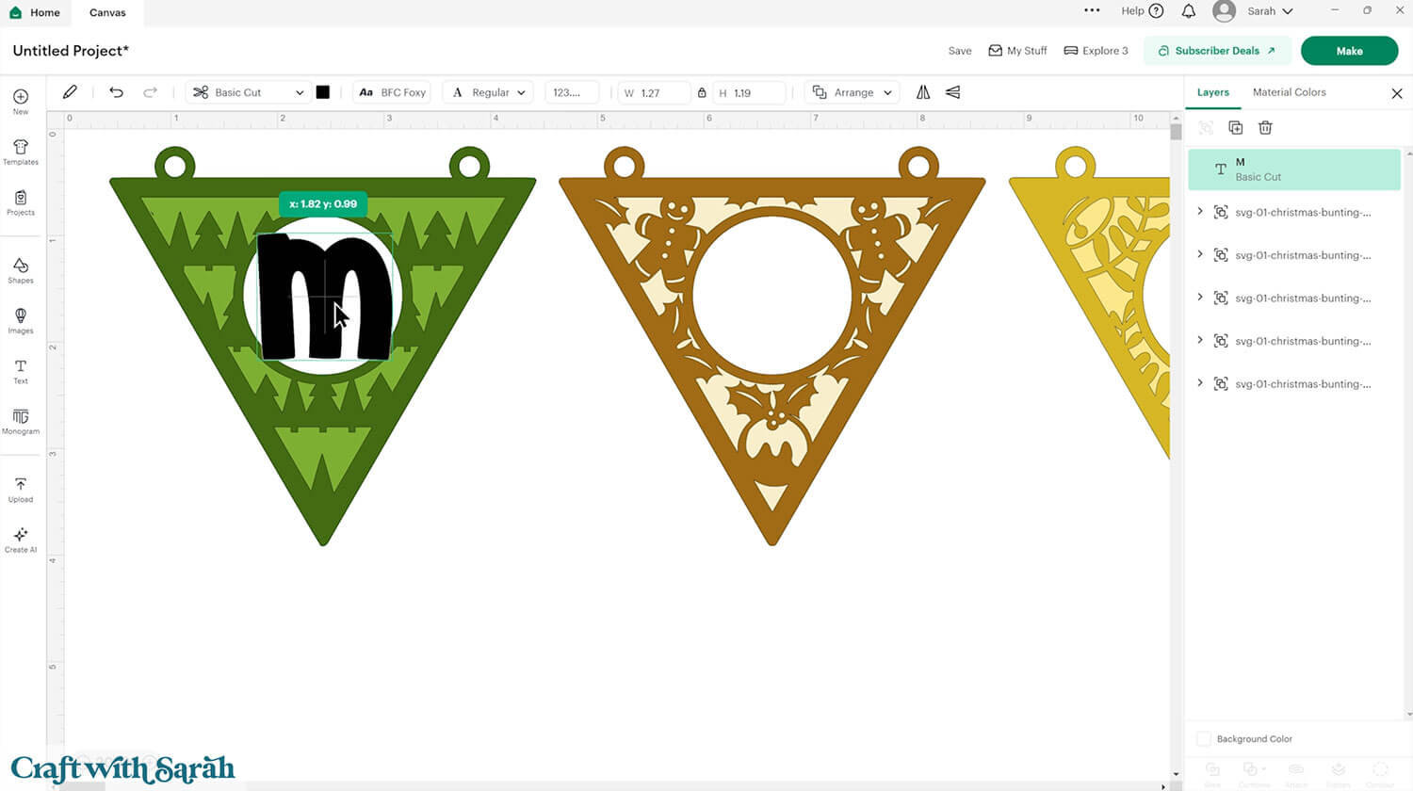Open the Shapes panel in the left sidebar
This screenshot has width=1413, height=791.
20,271
